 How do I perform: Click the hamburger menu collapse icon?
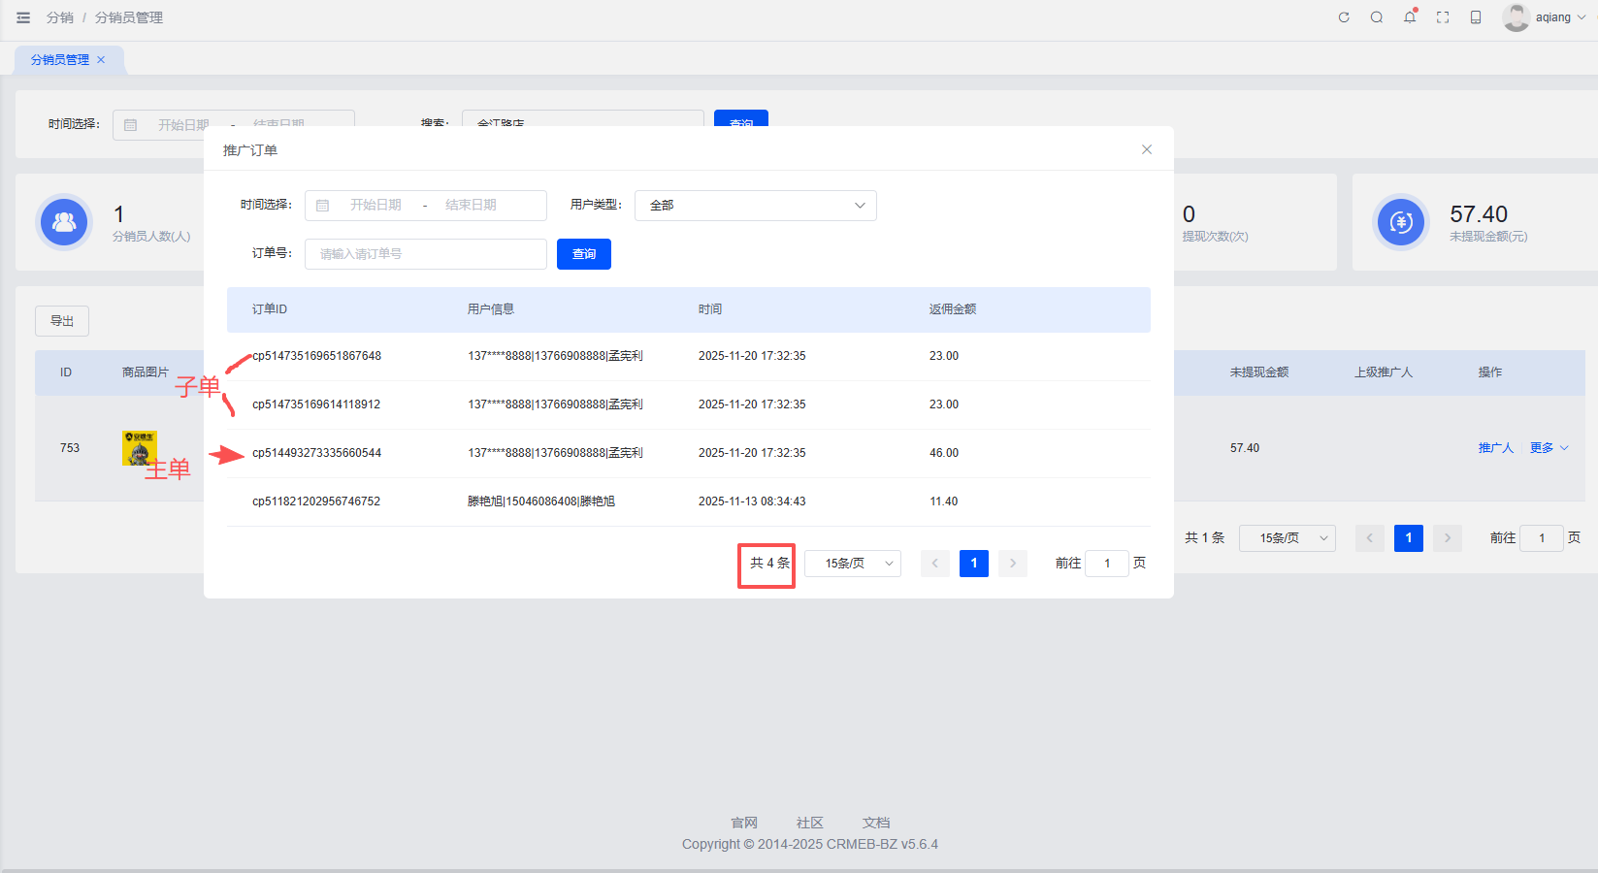point(23,17)
